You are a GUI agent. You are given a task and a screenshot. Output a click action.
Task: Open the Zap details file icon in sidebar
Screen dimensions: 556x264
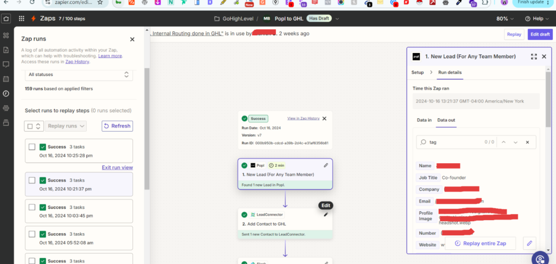[5, 50]
